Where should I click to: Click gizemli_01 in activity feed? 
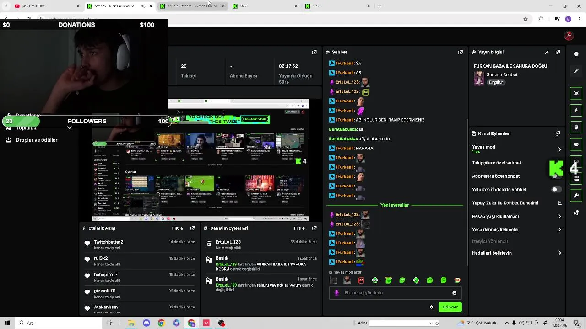[105, 291]
